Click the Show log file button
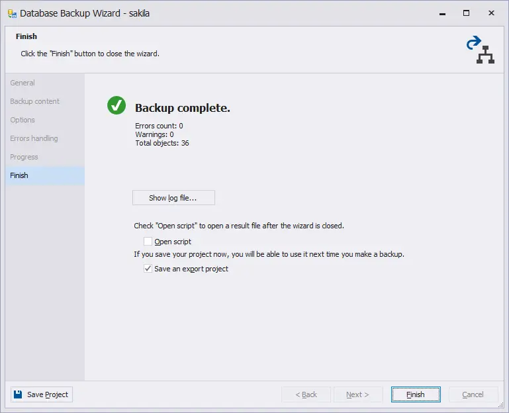 pos(173,198)
